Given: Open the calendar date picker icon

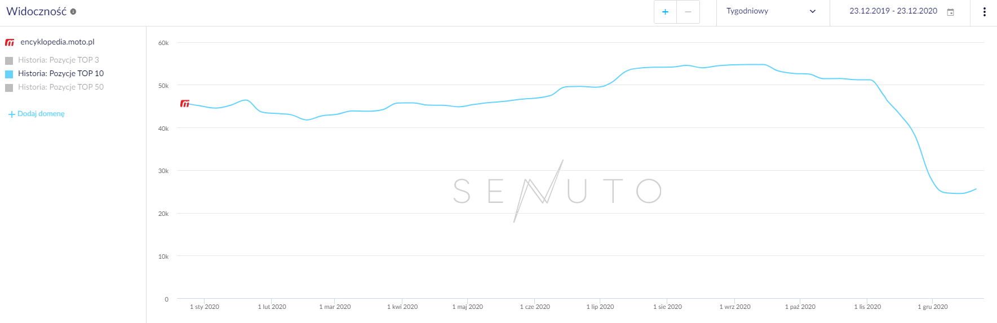Looking at the screenshot, I should pyautogui.click(x=950, y=12).
